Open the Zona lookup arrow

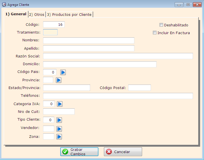(x=59, y=137)
